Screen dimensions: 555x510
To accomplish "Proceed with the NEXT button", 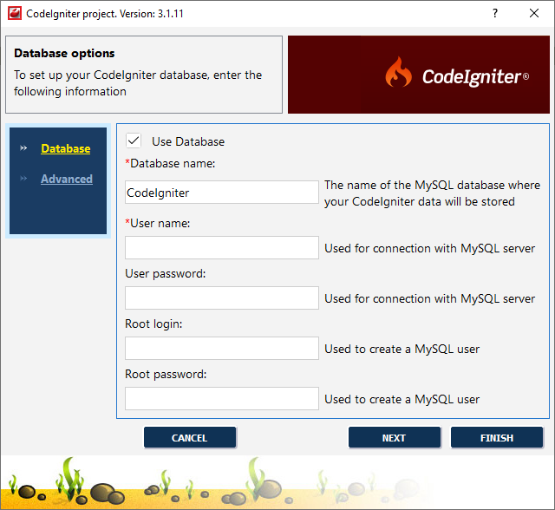I will pos(395,438).
